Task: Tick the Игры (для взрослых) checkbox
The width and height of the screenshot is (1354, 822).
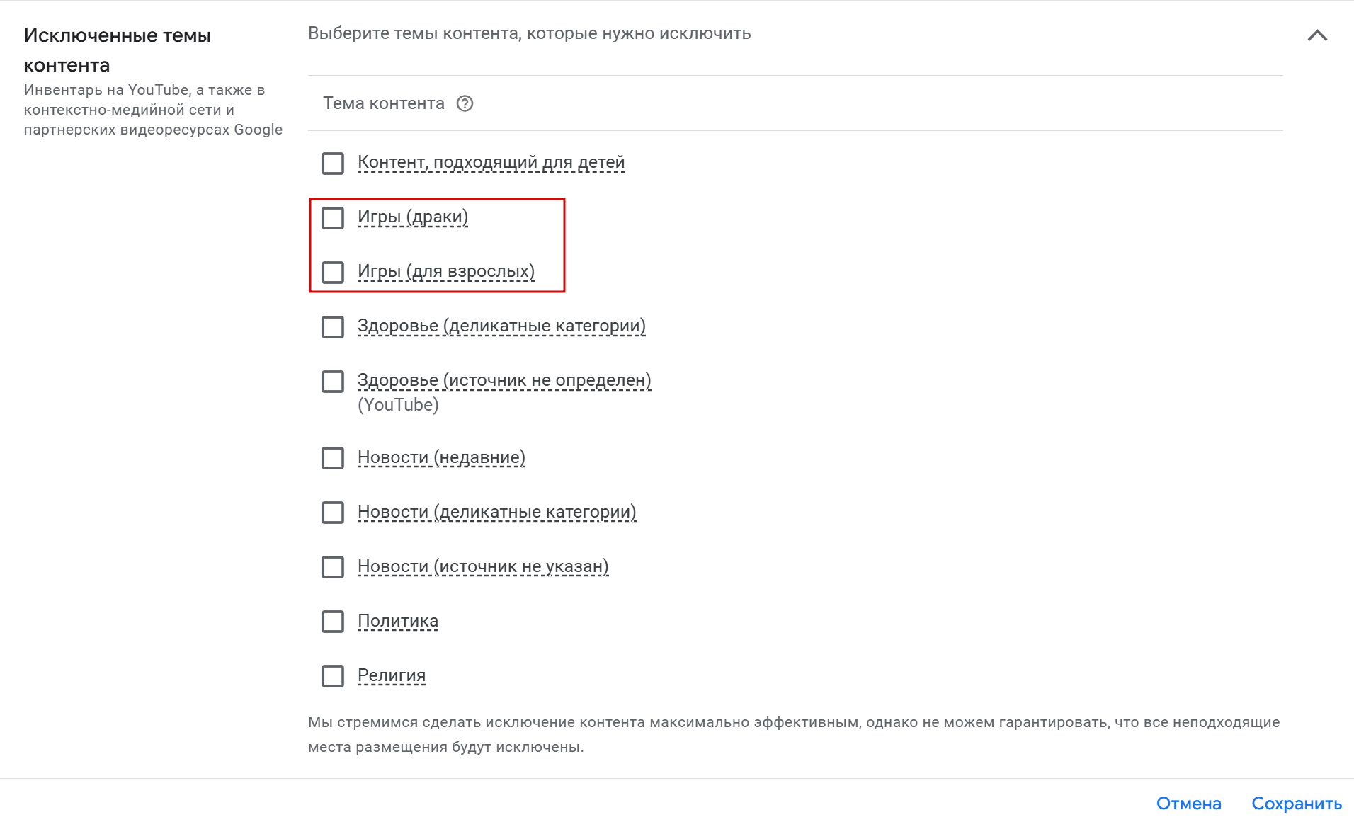Action: coord(333,273)
